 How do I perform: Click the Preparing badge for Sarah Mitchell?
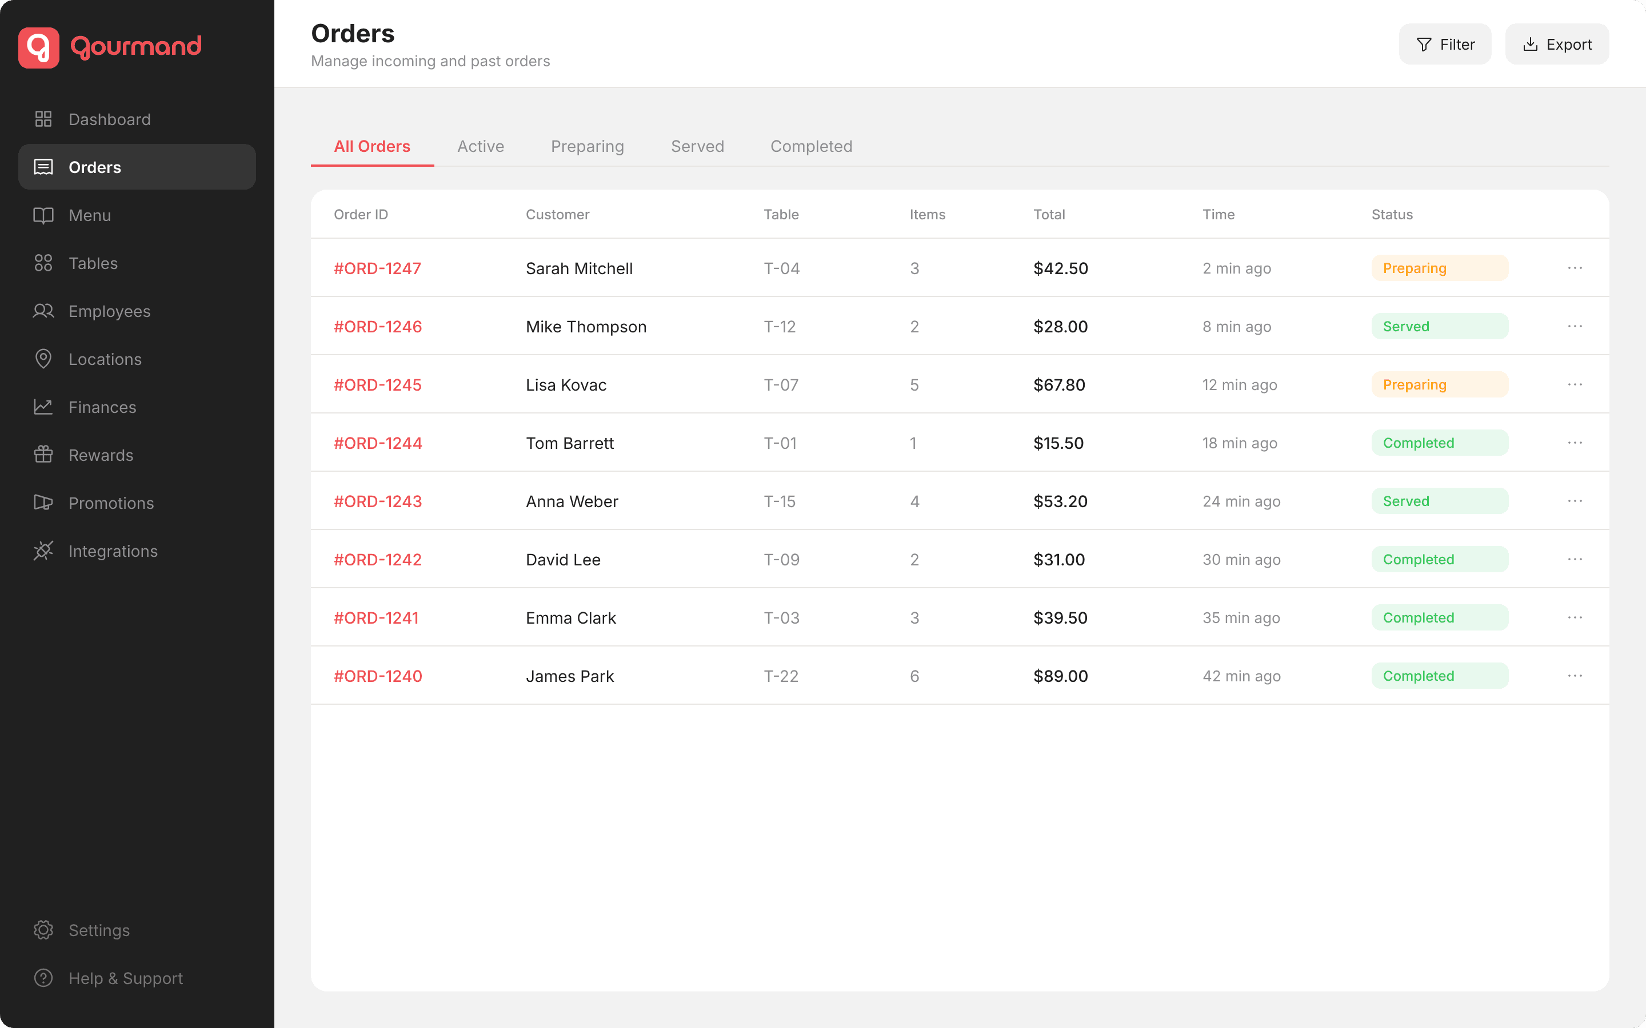point(1440,268)
